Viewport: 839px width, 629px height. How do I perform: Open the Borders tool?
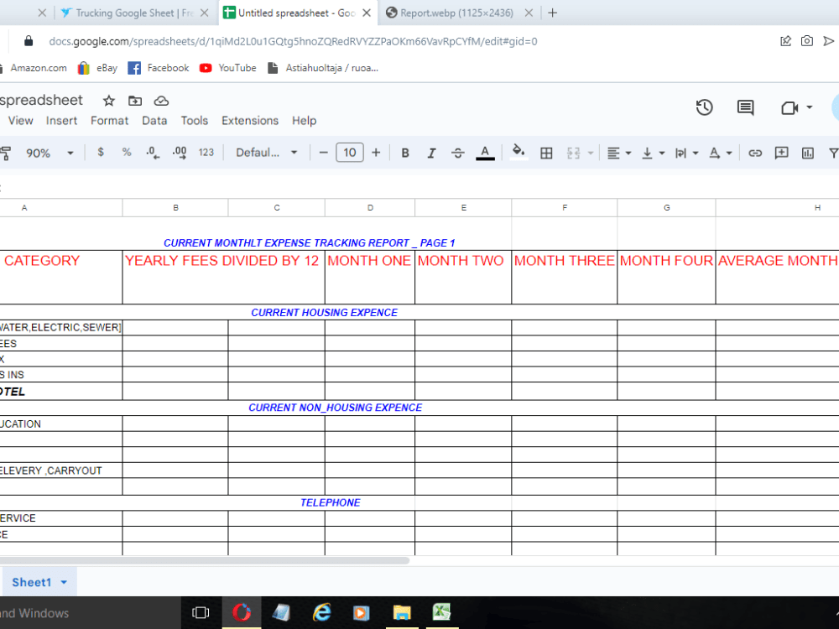pos(546,152)
